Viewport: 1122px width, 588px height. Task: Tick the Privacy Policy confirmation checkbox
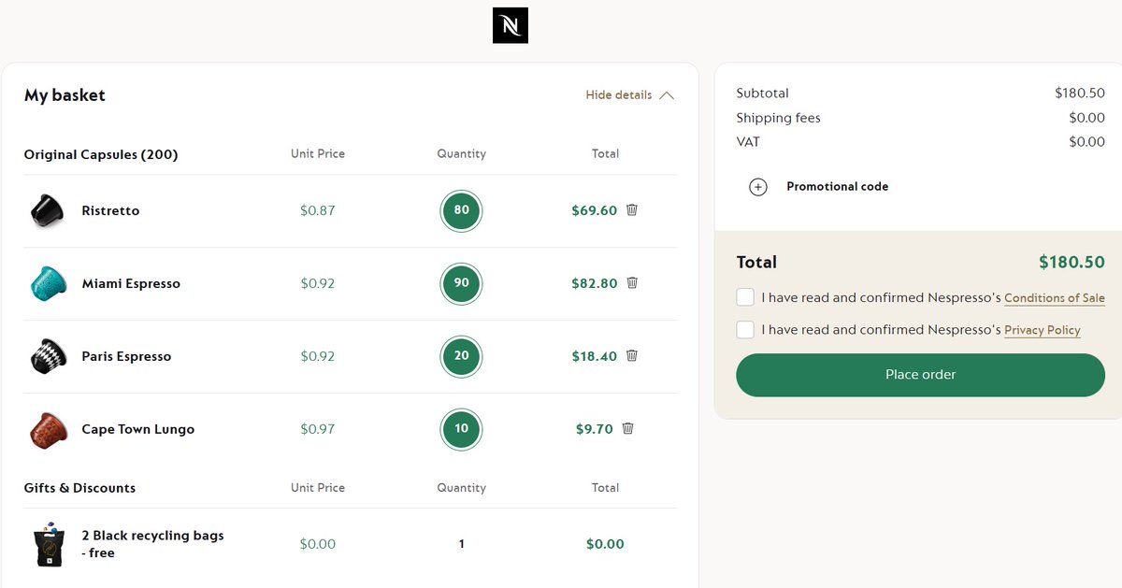[745, 329]
